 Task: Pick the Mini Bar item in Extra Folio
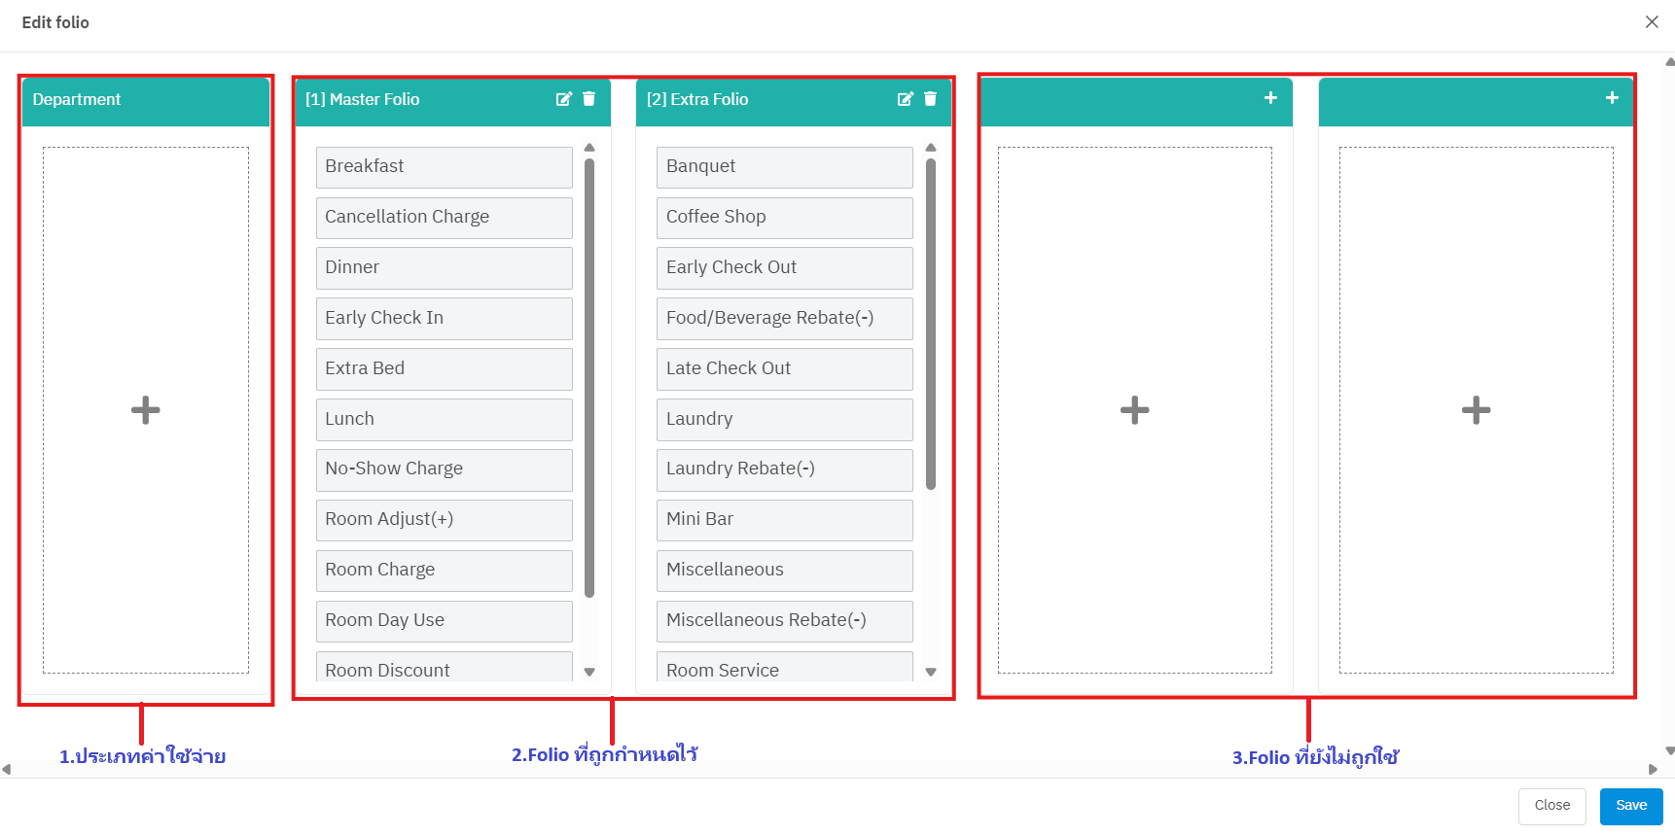[x=784, y=520]
